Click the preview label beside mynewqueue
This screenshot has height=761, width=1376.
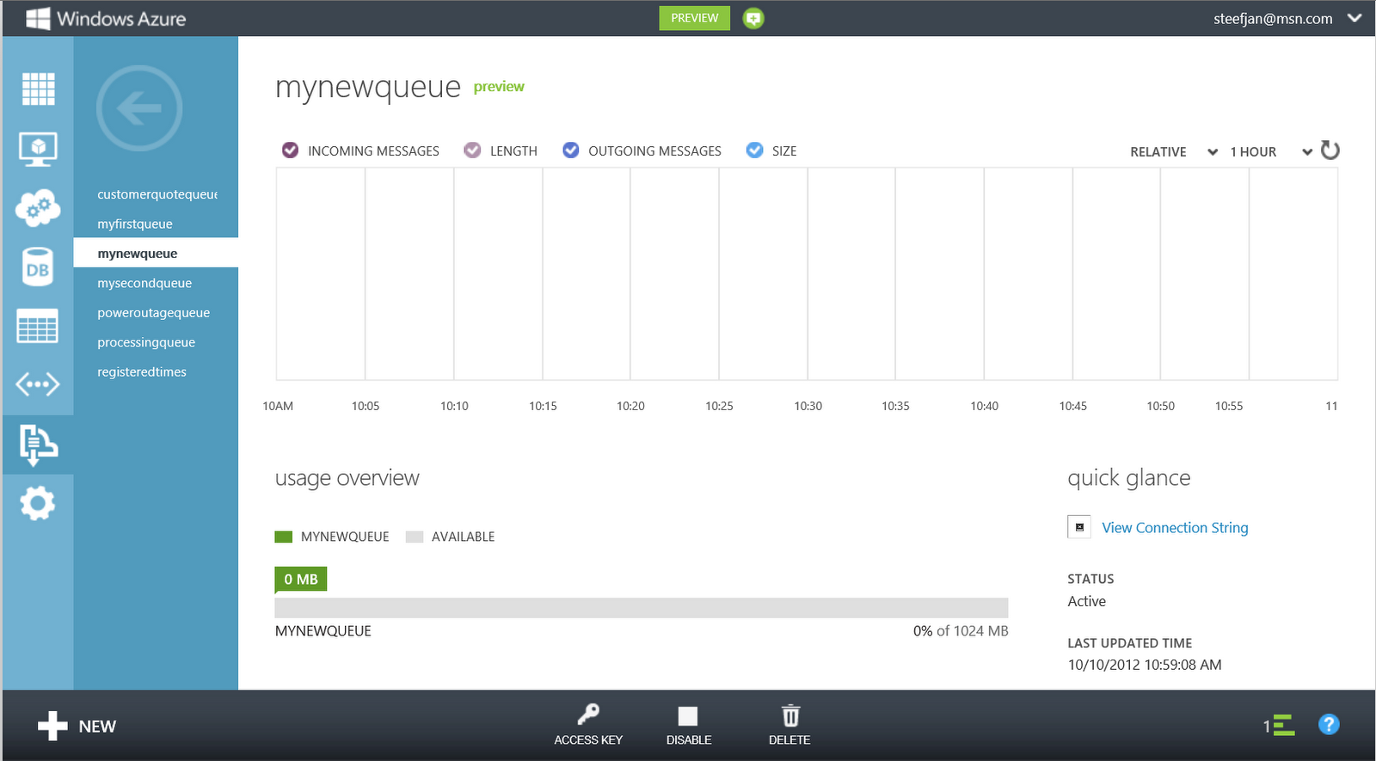499,86
